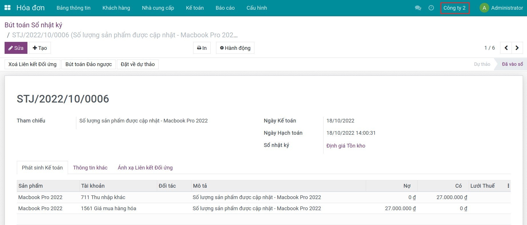Image resolution: width=527 pixels, height=225 pixels.
Task: Open the In print dropdown
Action: pos(202,48)
